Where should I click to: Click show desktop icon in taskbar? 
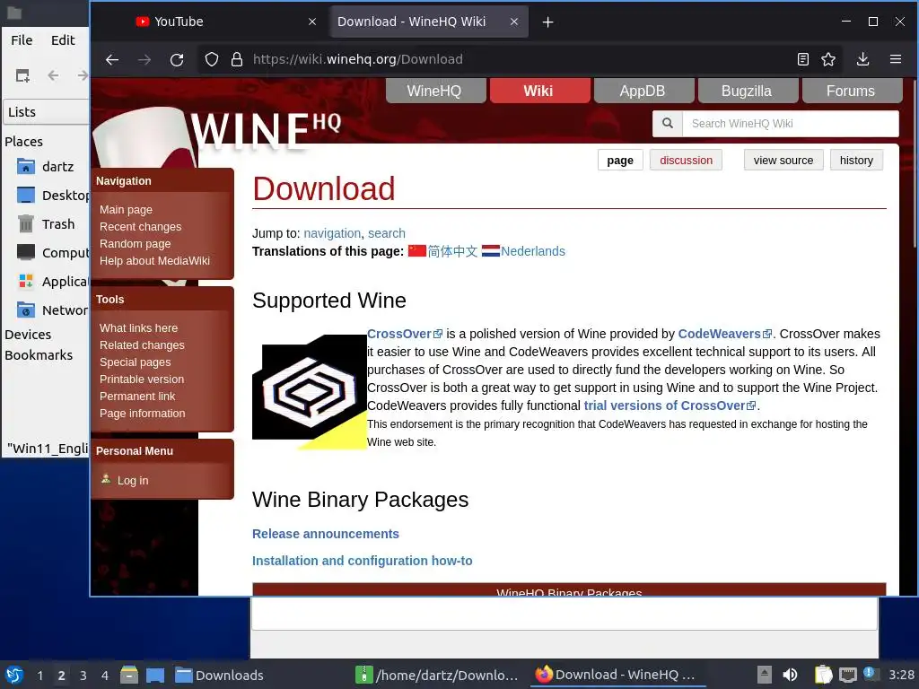coord(155,675)
